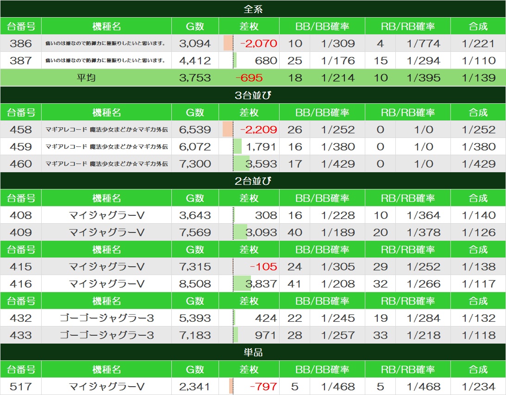Screen dimensions: 506x395
Task: Click the G数 value 6,539
Action: pyautogui.click(x=195, y=129)
